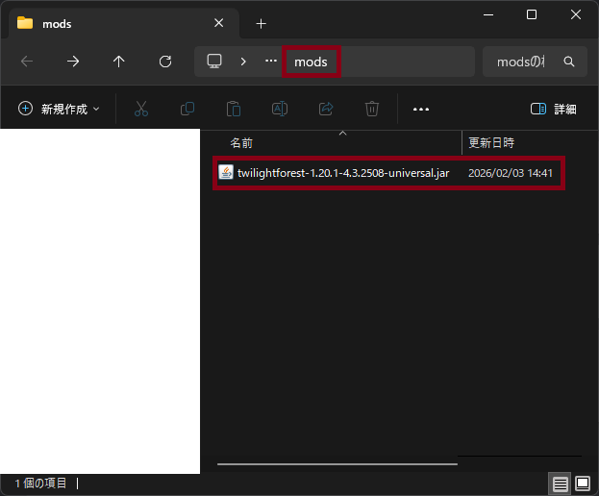Viewport: 599px width, 496px height.
Task: Select twilightforest-1.20.1-4.3.2508-universal.jar file
Action: point(342,173)
